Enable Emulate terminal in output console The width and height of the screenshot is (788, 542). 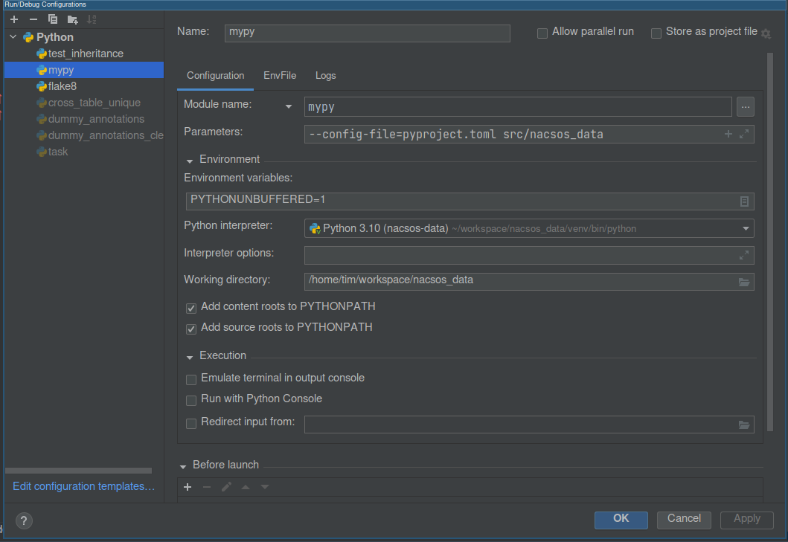pyautogui.click(x=191, y=378)
